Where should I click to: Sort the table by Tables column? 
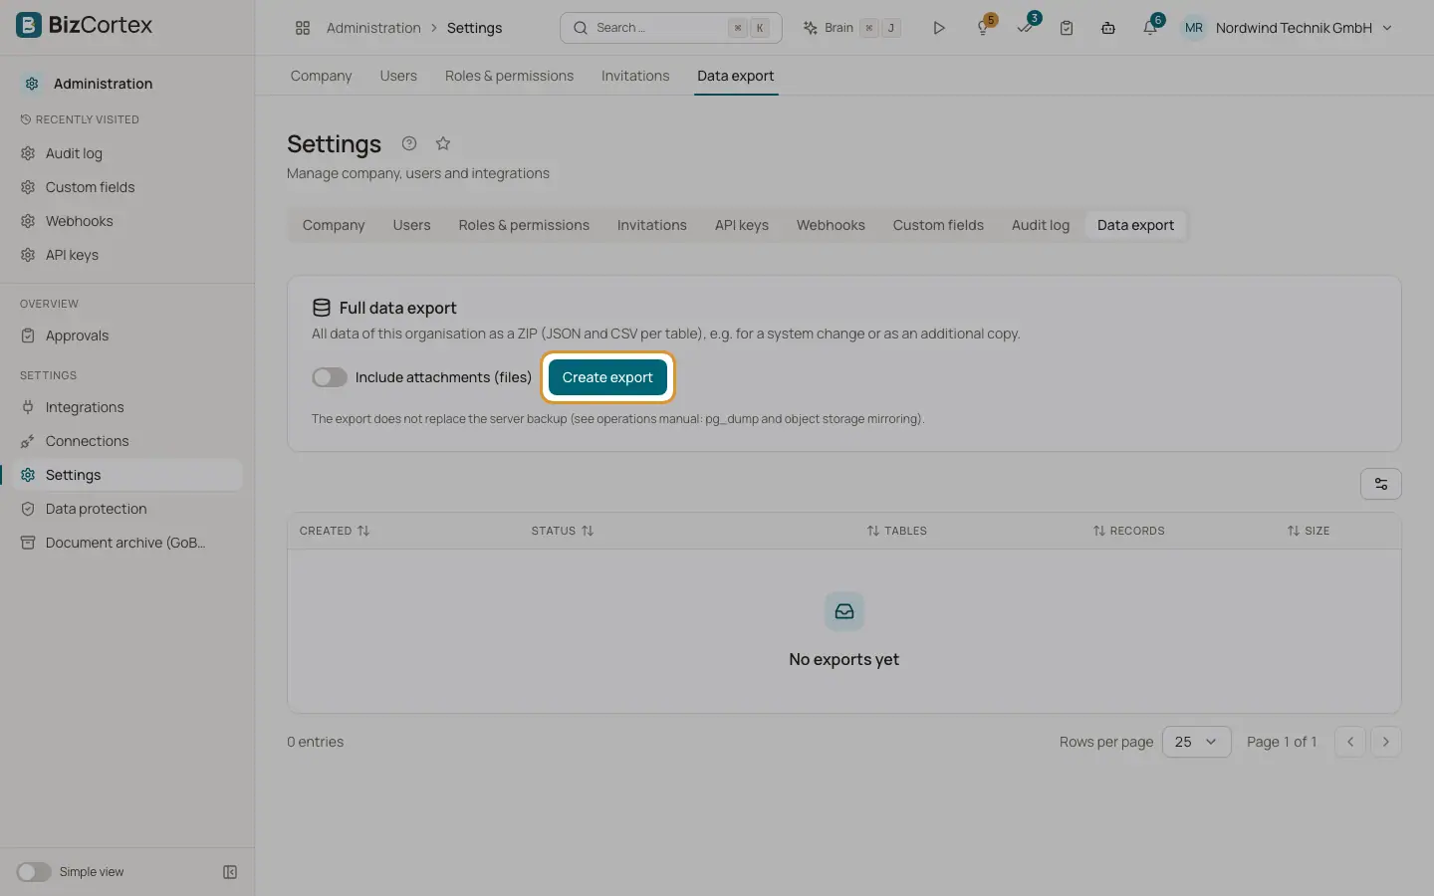(x=896, y=531)
